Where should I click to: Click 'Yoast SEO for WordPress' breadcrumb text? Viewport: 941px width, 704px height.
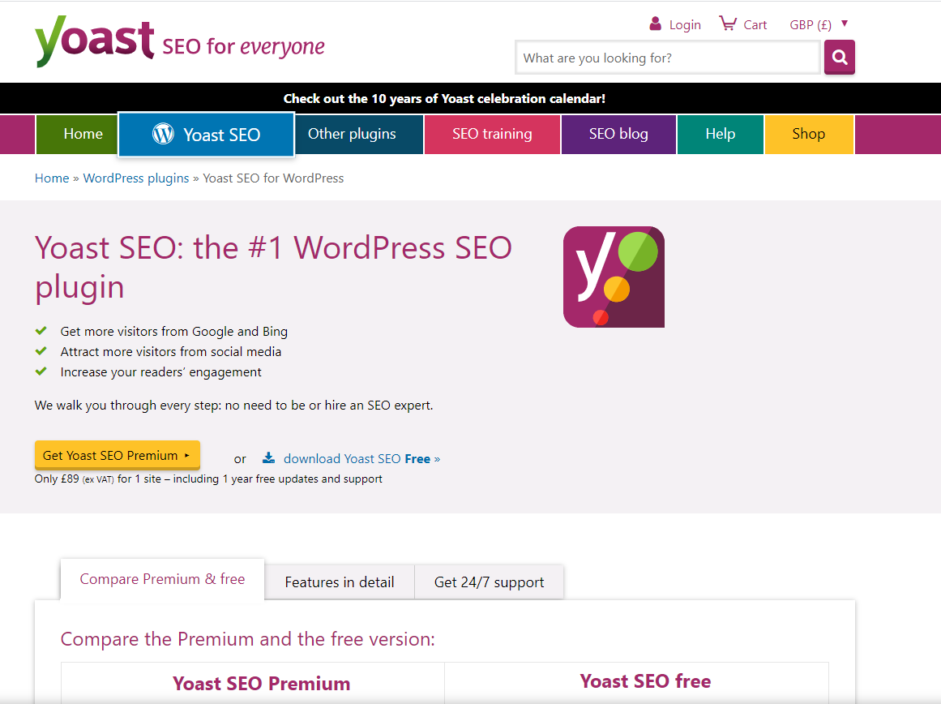(273, 178)
